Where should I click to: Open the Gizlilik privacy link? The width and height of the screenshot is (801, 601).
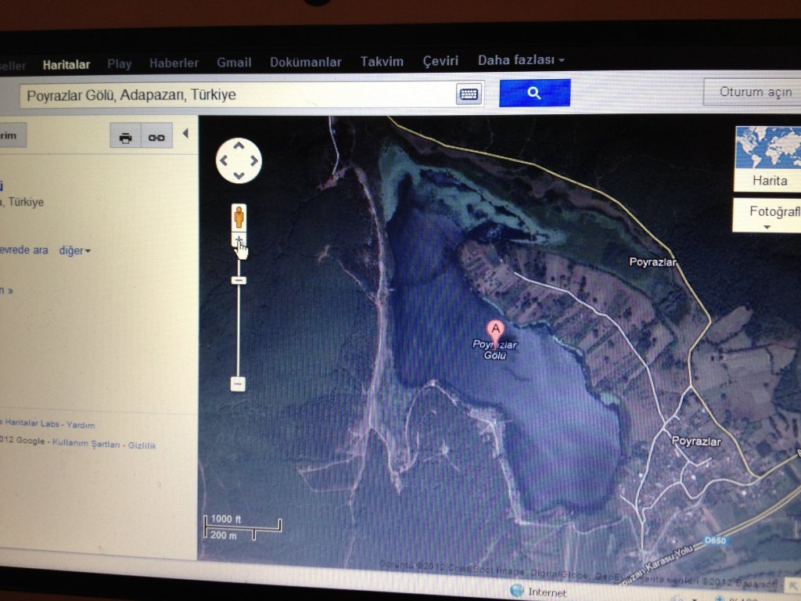pyautogui.click(x=142, y=445)
